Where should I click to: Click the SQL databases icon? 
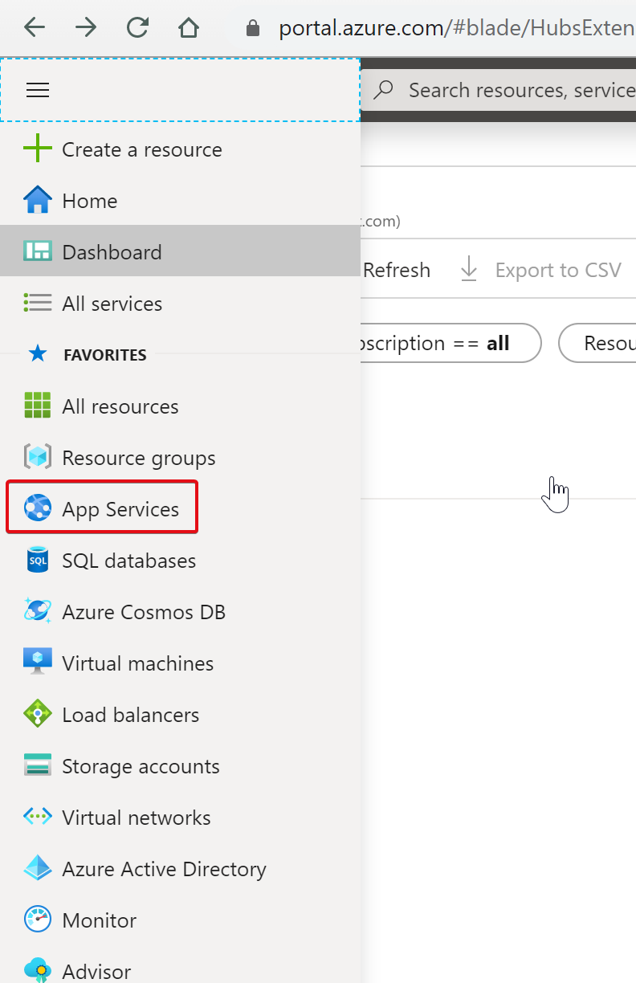coord(38,561)
